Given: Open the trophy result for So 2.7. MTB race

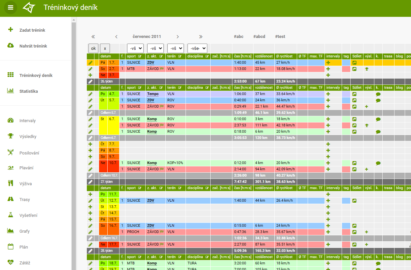Looking at the screenshot, I should pyautogui.click(x=366, y=69).
